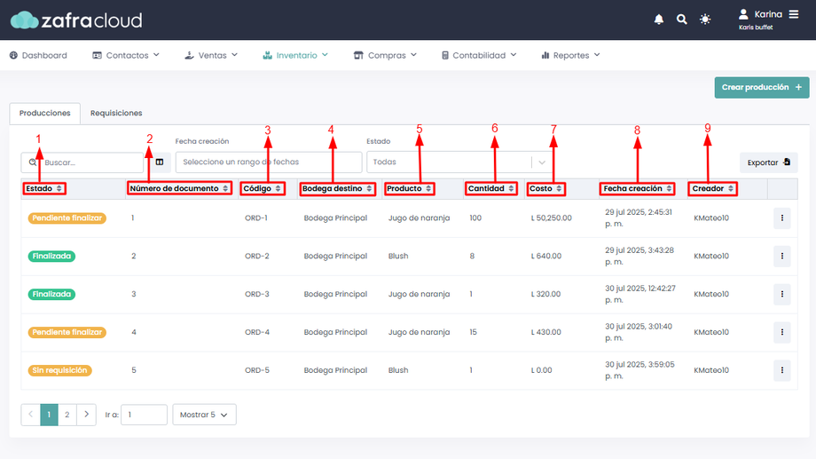Viewport: 816px width, 459px height.
Task: Click the column visibility icon beside search
Action: click(160, 162)
